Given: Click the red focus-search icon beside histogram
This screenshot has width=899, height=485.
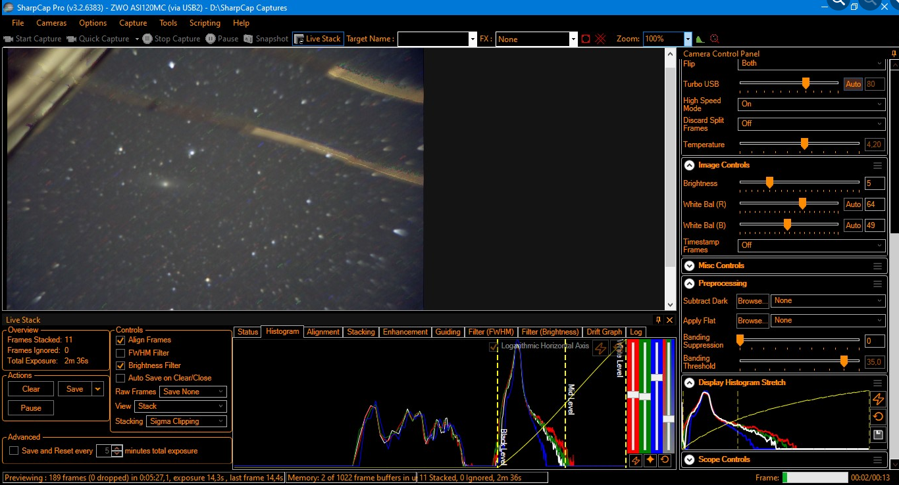Looking at the screenshot, I should (x=714, y=39).
